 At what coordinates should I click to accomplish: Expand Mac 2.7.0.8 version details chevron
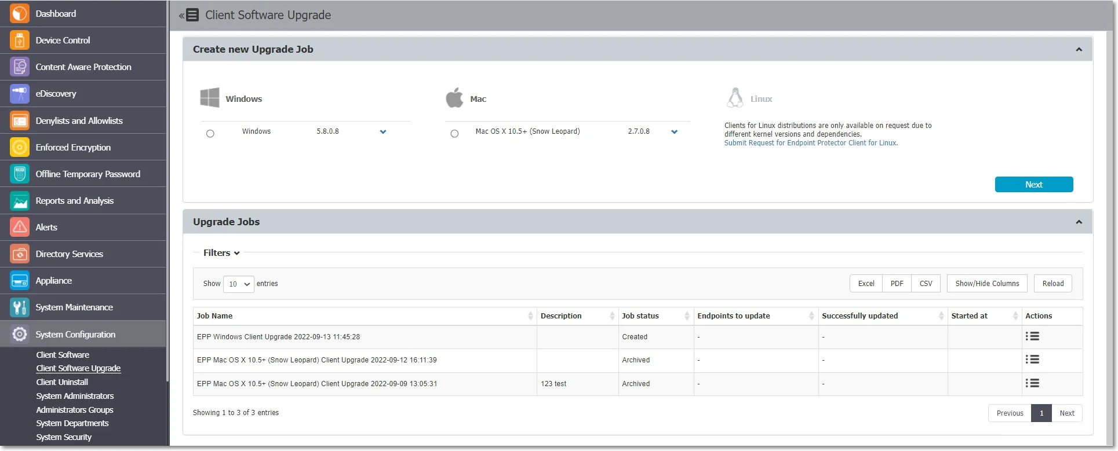click(x=675, y=132)
